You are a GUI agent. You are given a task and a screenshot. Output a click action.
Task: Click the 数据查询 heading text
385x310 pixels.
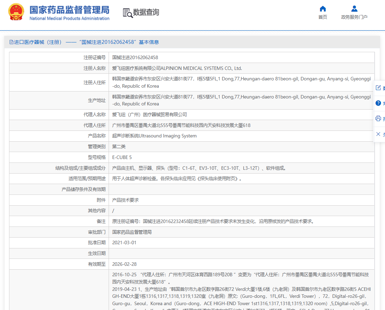pyautogui.click(x=146, y=12)
